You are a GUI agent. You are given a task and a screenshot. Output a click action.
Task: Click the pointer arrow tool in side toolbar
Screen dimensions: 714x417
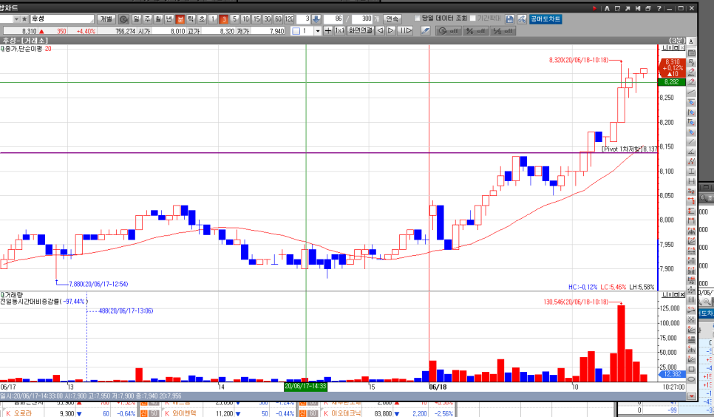pos(691,62)
